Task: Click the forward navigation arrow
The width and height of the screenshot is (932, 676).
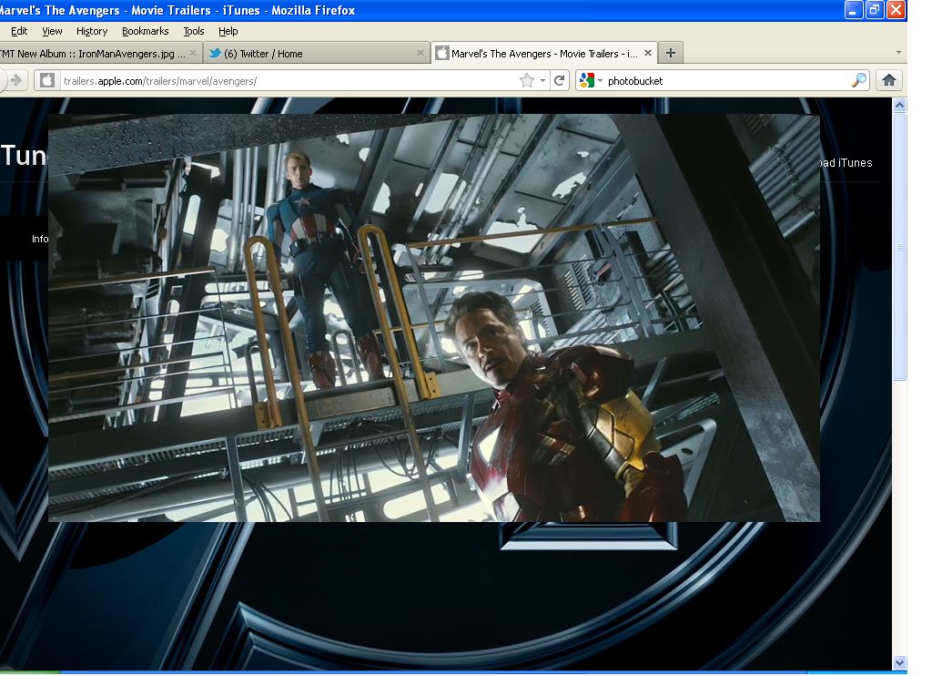Action: click(15, 80)
